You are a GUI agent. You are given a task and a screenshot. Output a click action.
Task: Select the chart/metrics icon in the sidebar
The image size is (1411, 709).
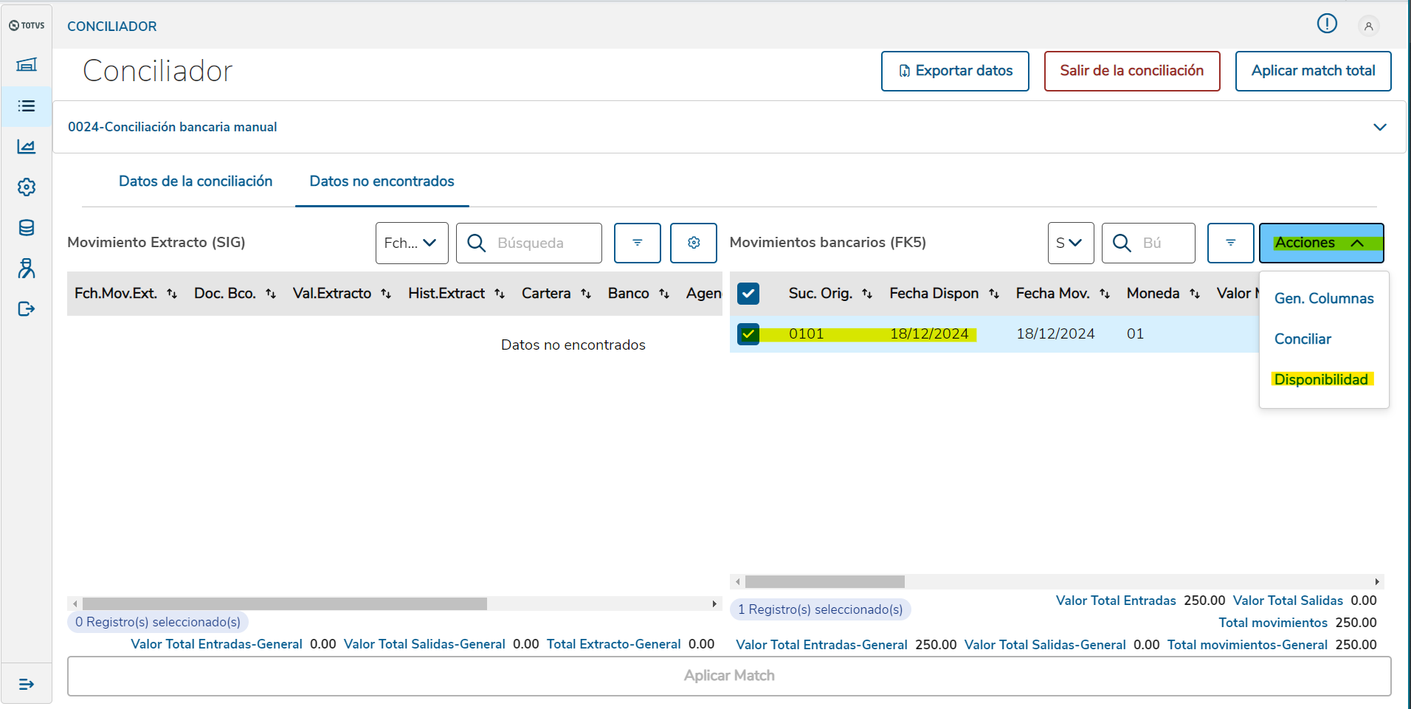pos(27,147)
